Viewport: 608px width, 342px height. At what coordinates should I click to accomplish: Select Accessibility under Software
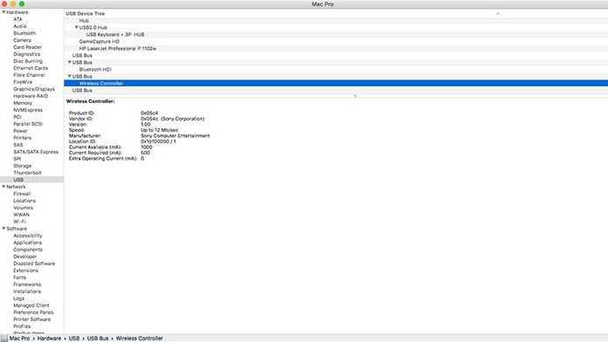click(x=28, y=236)
